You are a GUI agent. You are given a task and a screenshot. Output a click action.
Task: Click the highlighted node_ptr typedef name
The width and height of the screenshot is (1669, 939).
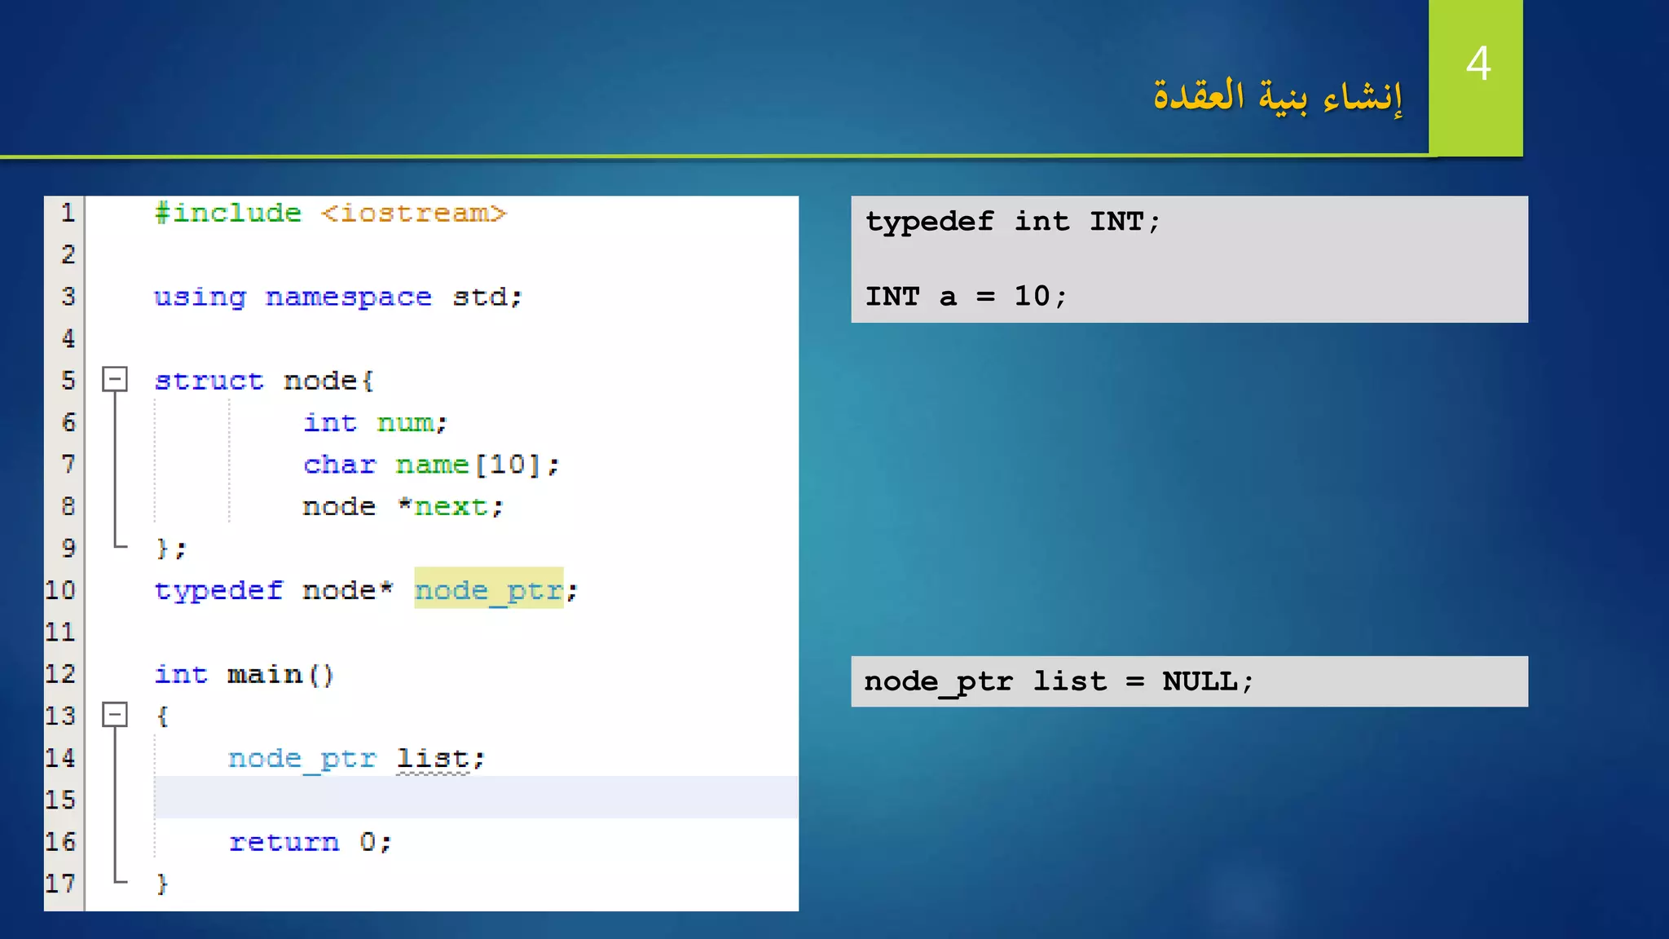coord(489,589)
